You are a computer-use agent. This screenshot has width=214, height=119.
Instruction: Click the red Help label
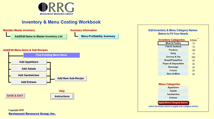pos(62,91)
